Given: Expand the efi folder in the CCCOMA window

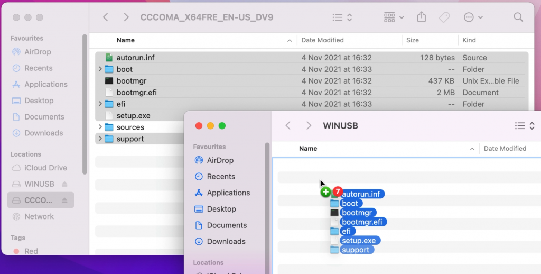Looking at the screenshot, I should click(100, 104).
